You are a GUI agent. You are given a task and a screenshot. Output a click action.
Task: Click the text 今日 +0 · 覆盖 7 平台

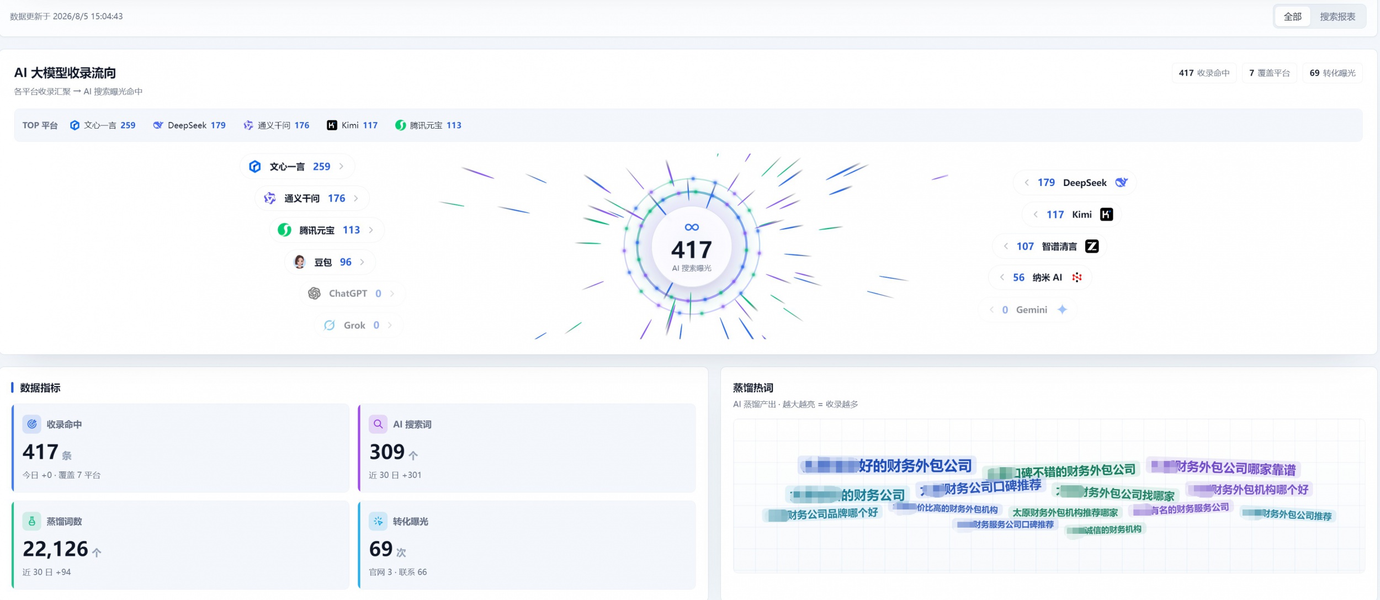coord(61,475)
